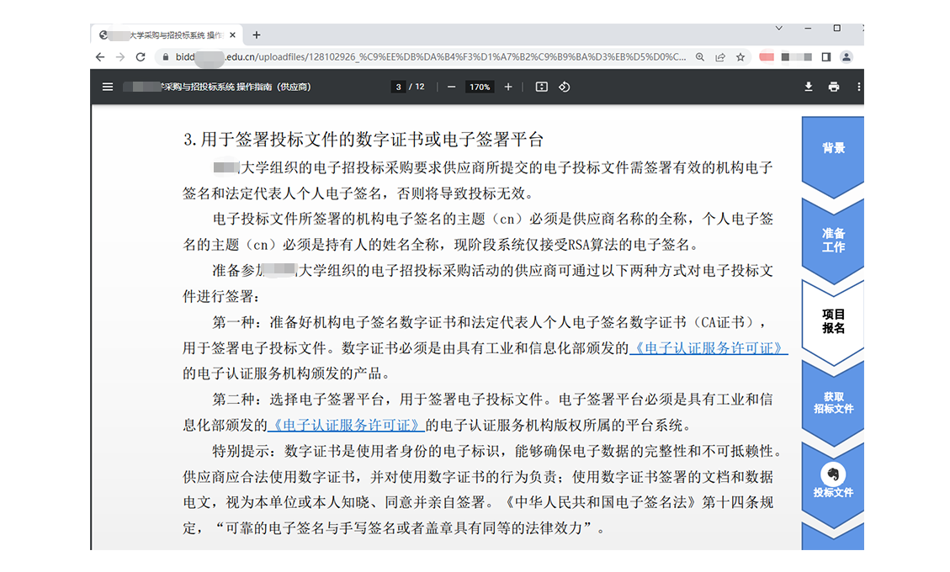Click the zoom out minus button
This screenshot has height=572, width=950.
tap(452, 87)
